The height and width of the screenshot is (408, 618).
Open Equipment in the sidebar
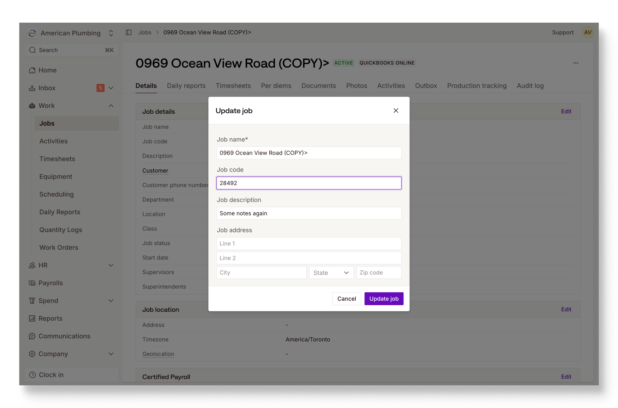point(56,177)
